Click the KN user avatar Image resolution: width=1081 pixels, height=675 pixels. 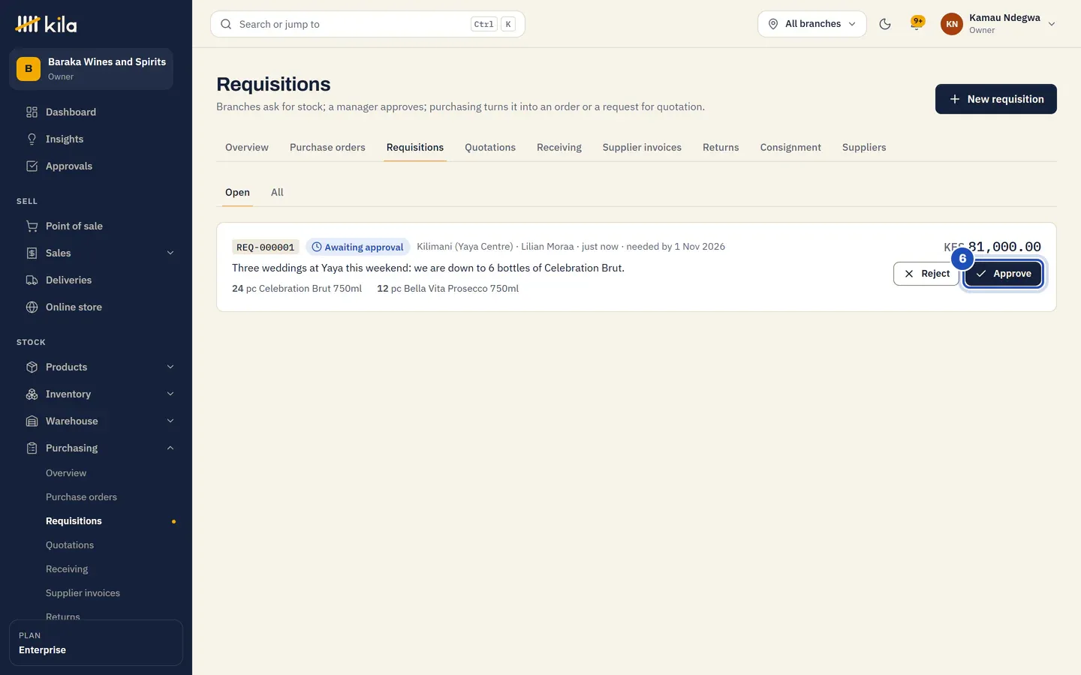pyautogui.click(x=952, y=24)
